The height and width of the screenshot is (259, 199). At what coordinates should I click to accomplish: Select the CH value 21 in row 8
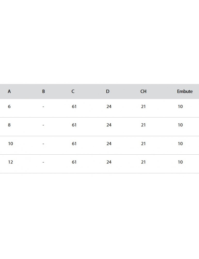tap(143, 125)
